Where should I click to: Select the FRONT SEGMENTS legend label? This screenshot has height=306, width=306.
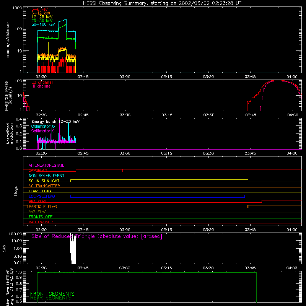click(x=52, y=294)
